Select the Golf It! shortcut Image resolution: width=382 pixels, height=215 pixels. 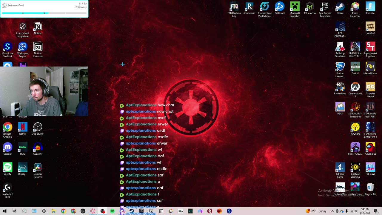click(x=355, y=69)
